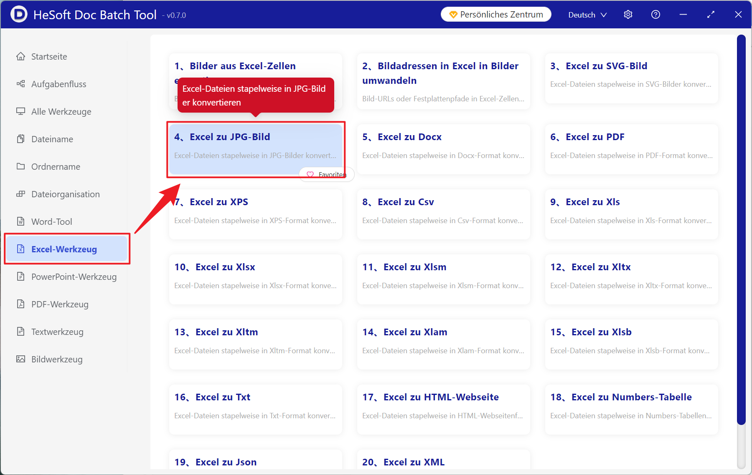The height and width of the screenshot is (475, 752).
Task: Open Bildadressen in Excel in Bilder umwandeln
Action: pyautogui.click(x=443, y=81)
